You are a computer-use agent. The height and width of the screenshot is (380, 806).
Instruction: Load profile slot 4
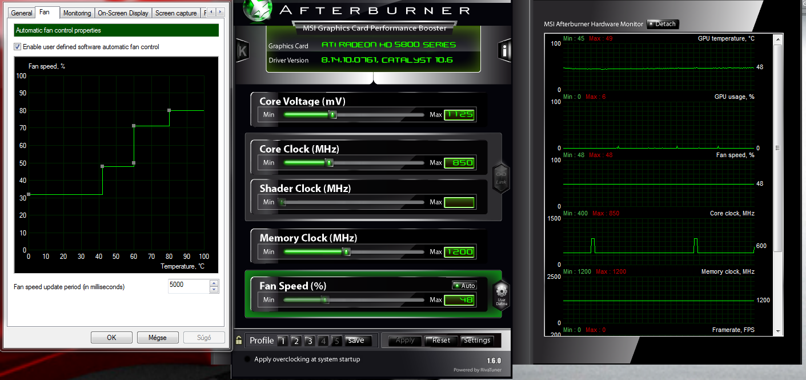(x=323, y=341)
